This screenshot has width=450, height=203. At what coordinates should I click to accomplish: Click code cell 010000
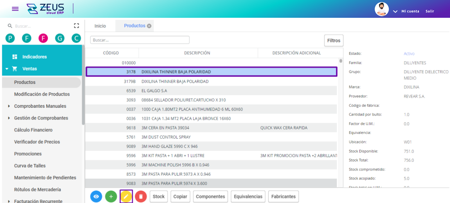pyautogui.click(x=129, y=63)
